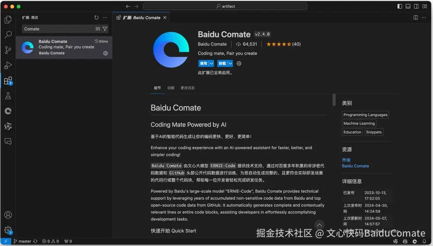
Task: Open the Extensions view in activity bar
Action: (8, 81)
